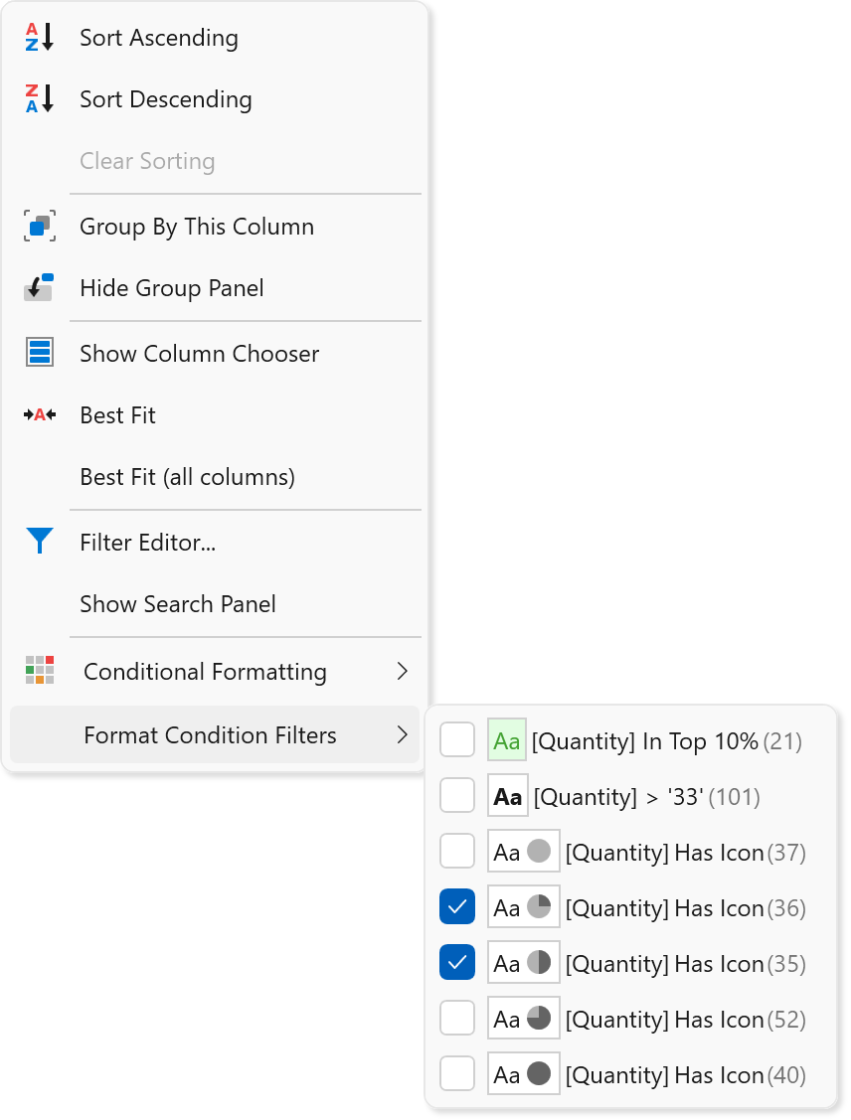The height and width of the screenshot is (1120, 851).
Task: Click the Sort Descending Z-A icon
Action: [x=39, y=99]
